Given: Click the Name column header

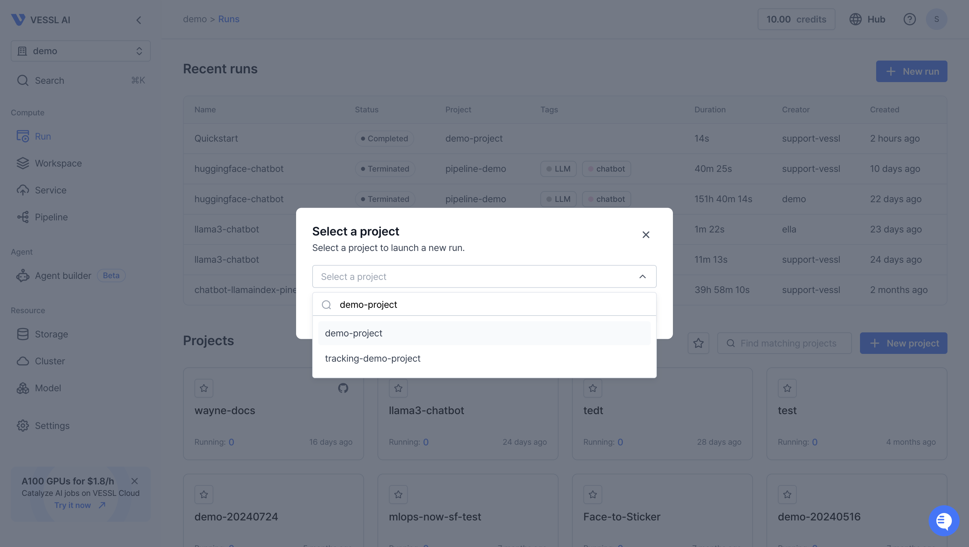Looking at the screenshot, I should pyautogui.click(x=205, y=109).
